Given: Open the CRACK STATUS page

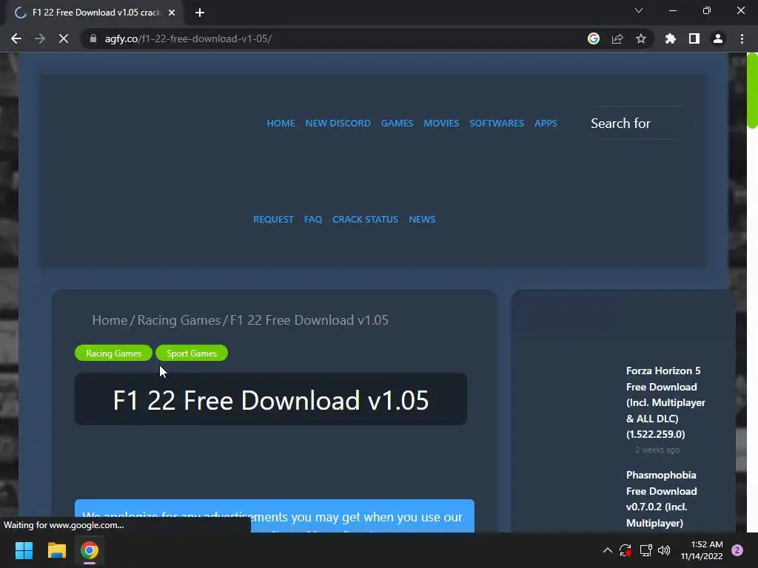Looking at the screenshot, I should [x=365, y=219].
